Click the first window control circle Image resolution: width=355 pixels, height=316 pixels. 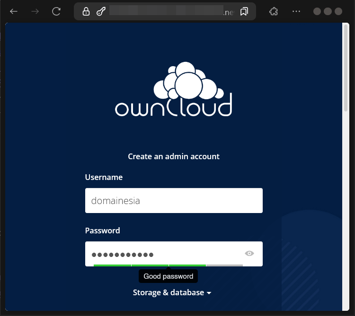[x=317, y=11]
